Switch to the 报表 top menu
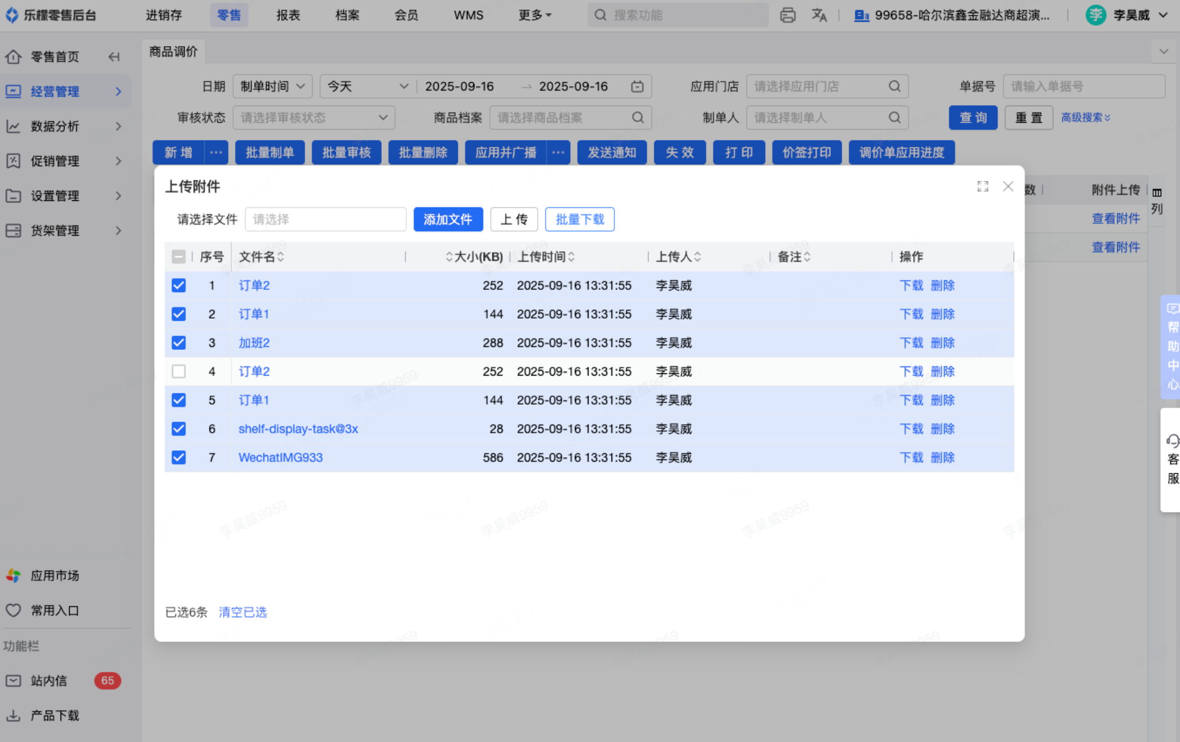 [288, 15]
